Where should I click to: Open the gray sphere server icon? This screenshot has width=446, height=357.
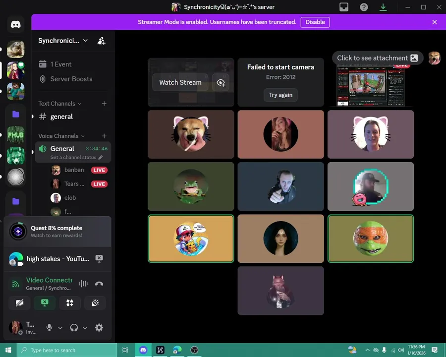tap(16, 177)
